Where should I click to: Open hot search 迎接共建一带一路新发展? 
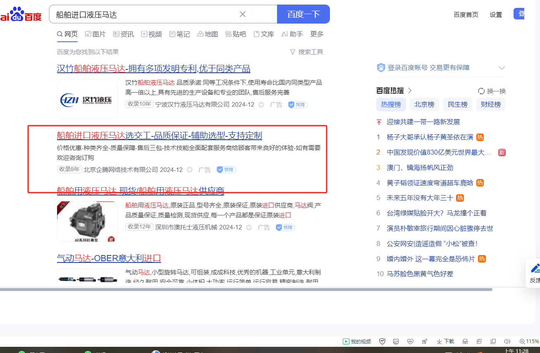coord(423,122)
